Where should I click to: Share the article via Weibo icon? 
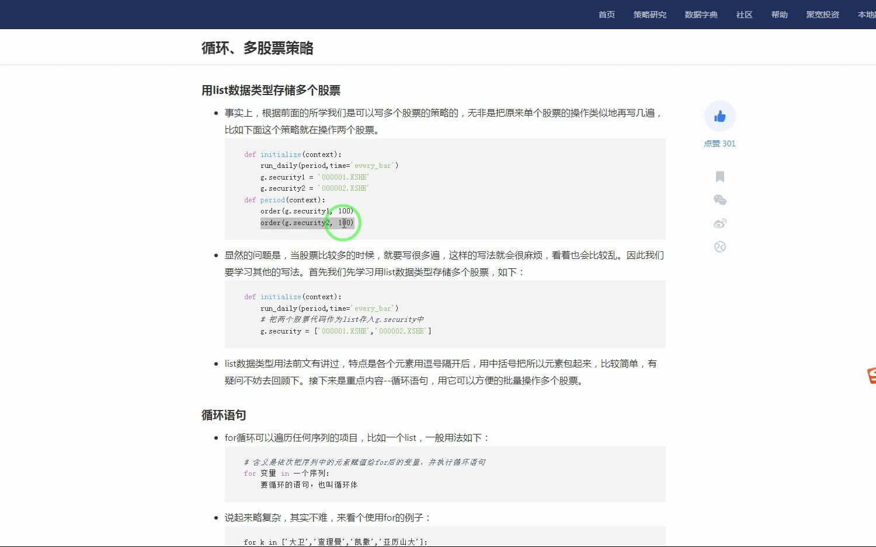pyautogui.click(x=720, y=223)
